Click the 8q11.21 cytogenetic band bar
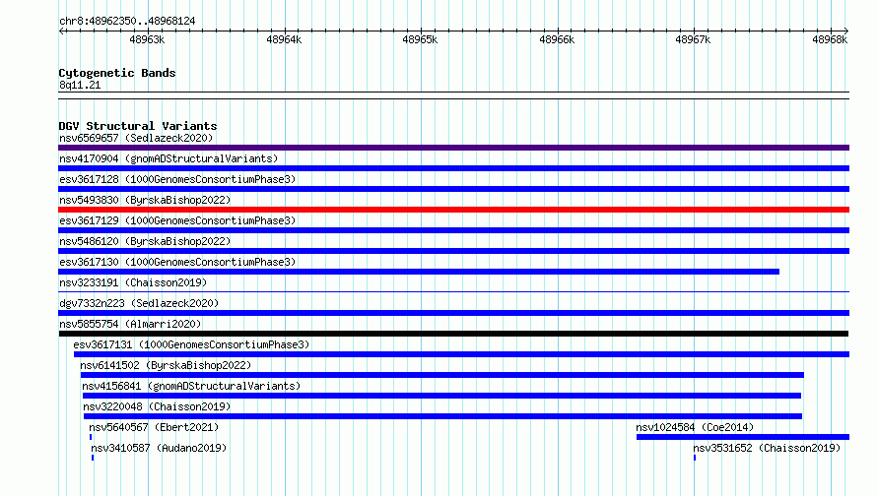Viewport: 877px width, 496px height. (453, 95)
